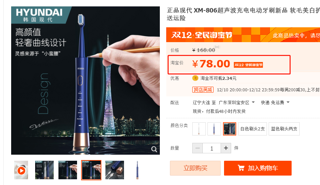Select the last single blue toothbrush thumbnail

tap(137, 170)
